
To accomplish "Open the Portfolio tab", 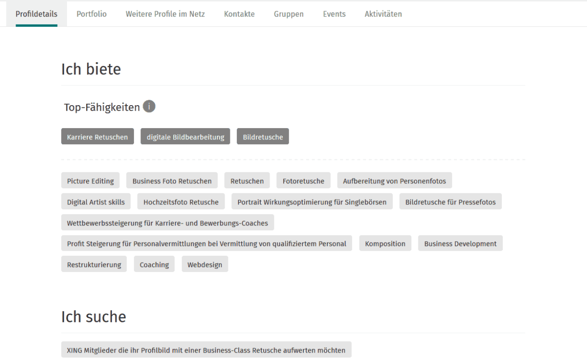I will click(91, 14).
